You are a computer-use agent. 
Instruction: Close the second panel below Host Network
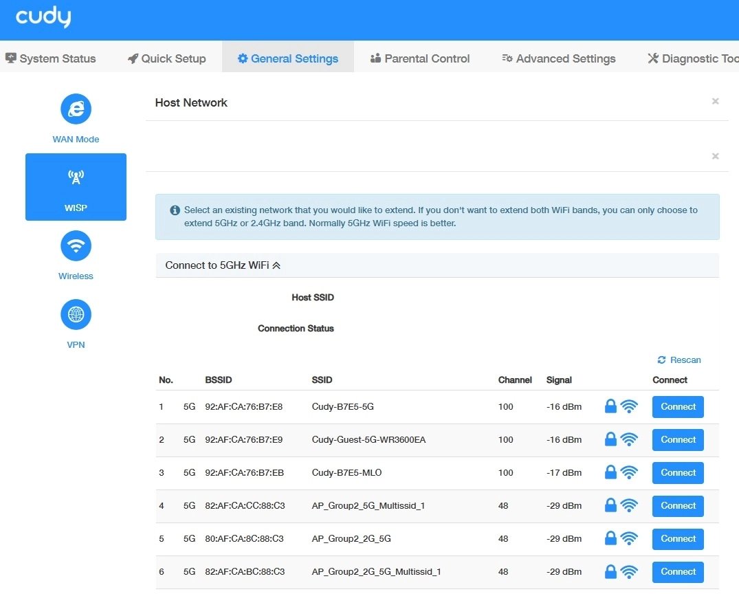715,156
